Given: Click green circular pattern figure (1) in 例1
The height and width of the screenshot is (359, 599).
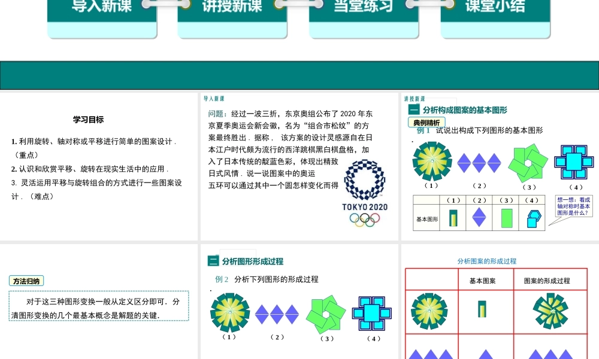Looking at the screenshot, I should 432,162.
